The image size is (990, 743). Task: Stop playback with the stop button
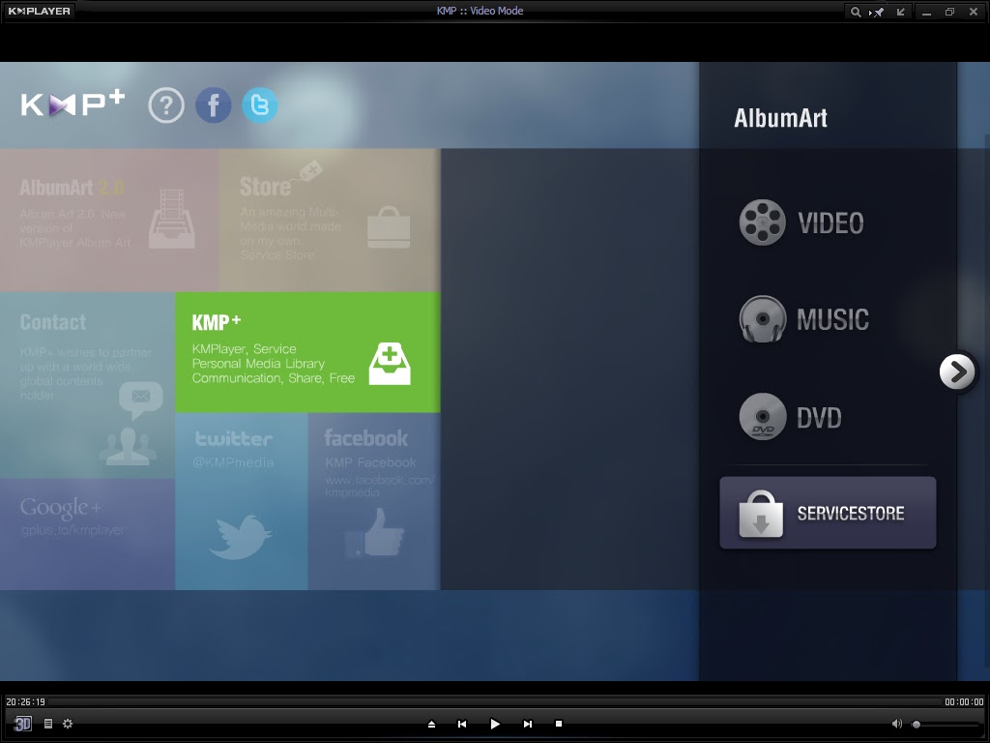pyautogui.click(x=559, y=724)
